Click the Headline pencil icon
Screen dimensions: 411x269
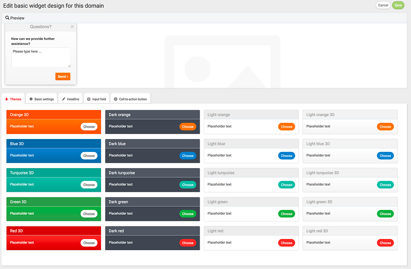coord(63,99)
